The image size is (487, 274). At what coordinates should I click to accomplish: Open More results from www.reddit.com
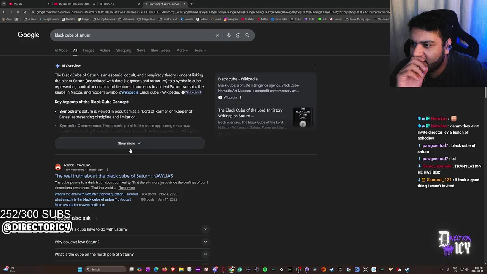80,205
